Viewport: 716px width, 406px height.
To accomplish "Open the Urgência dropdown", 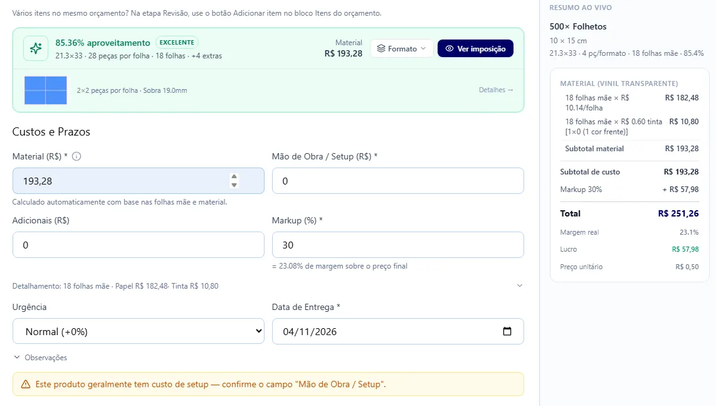I will click(139, 331).
